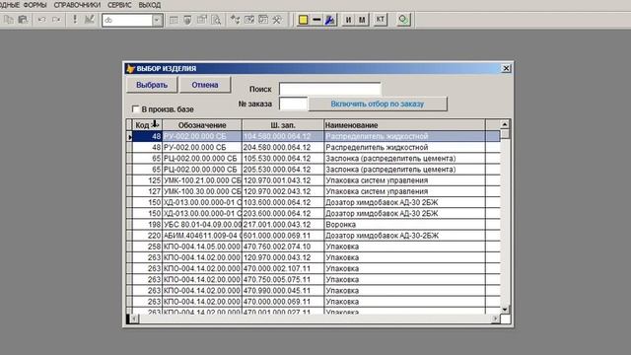Select cell 470.000.000.069.11
The image size is (631, 355).
283,302
